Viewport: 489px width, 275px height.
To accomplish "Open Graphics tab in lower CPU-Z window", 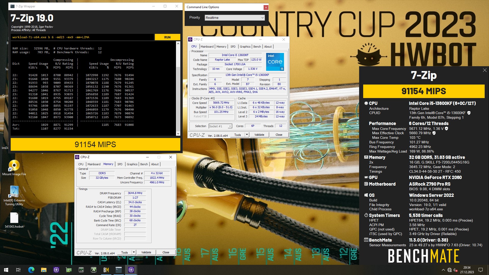I will coord(132,164).
